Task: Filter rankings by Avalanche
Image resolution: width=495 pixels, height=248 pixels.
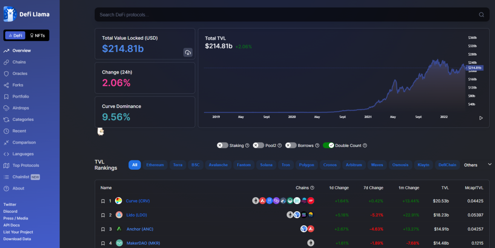Action: [x=218, y=165]
